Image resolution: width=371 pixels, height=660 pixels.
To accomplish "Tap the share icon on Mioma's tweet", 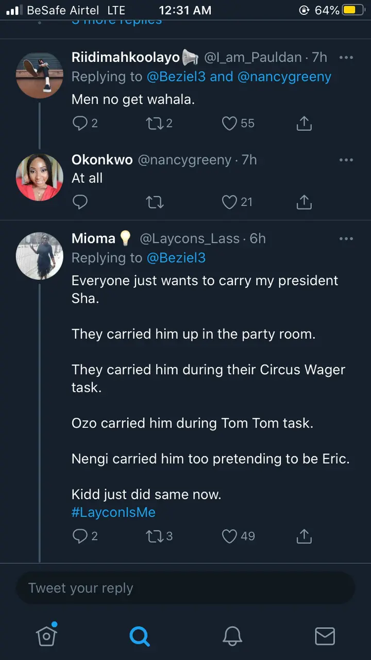I will coord(304,536).
